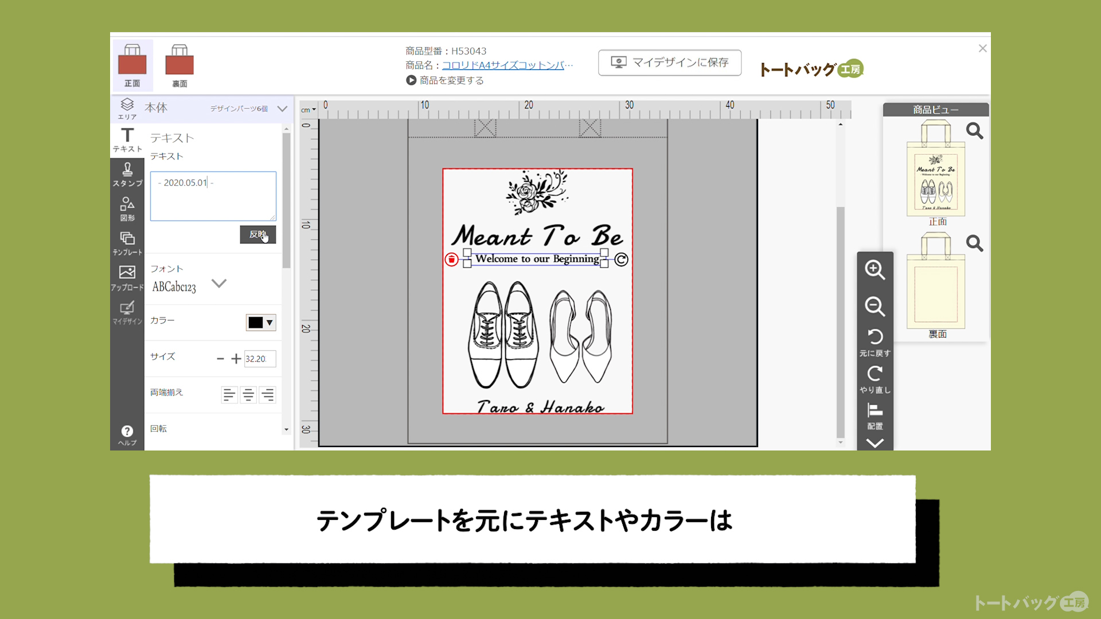Click the left panel scrollbar
1101x619 pixels.
coord(286,201)
